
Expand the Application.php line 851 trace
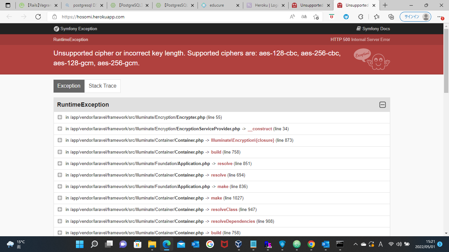click(x=60, y=163)
